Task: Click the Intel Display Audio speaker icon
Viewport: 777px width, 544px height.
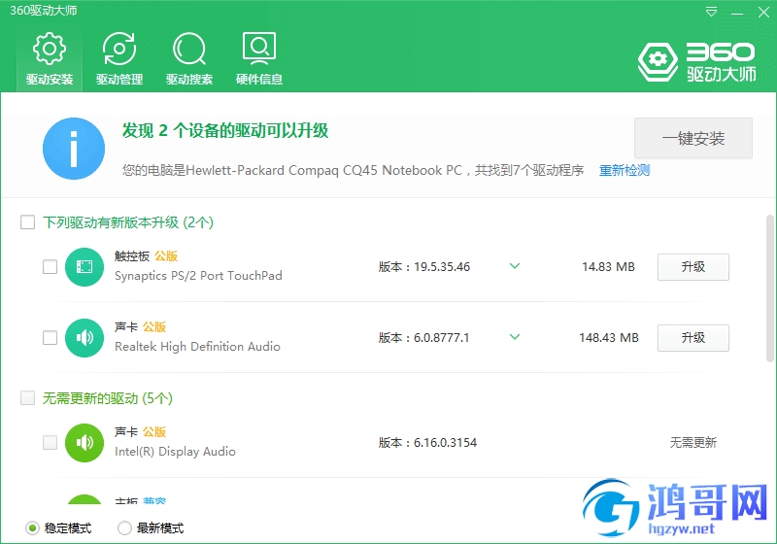Action: point(84,443)
